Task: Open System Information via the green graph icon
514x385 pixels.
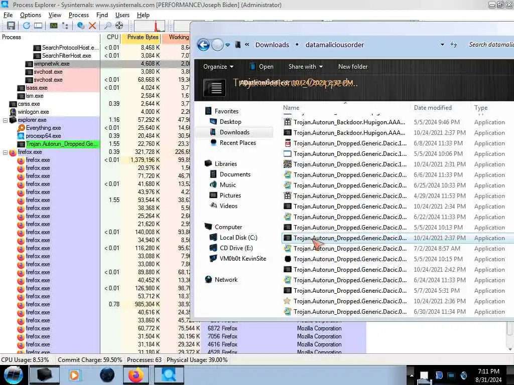Action: tap(53, 26)
